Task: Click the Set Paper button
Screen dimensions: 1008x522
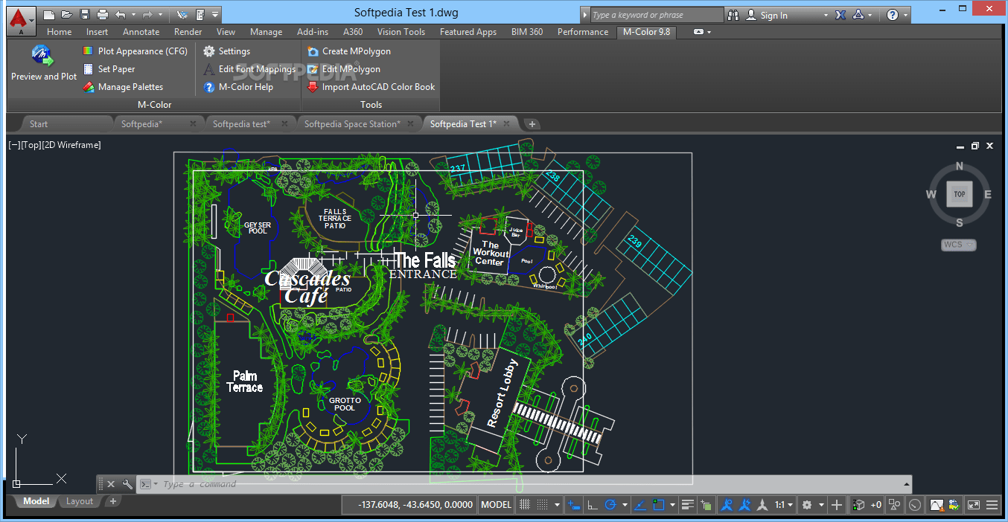Action: (115, 68)
